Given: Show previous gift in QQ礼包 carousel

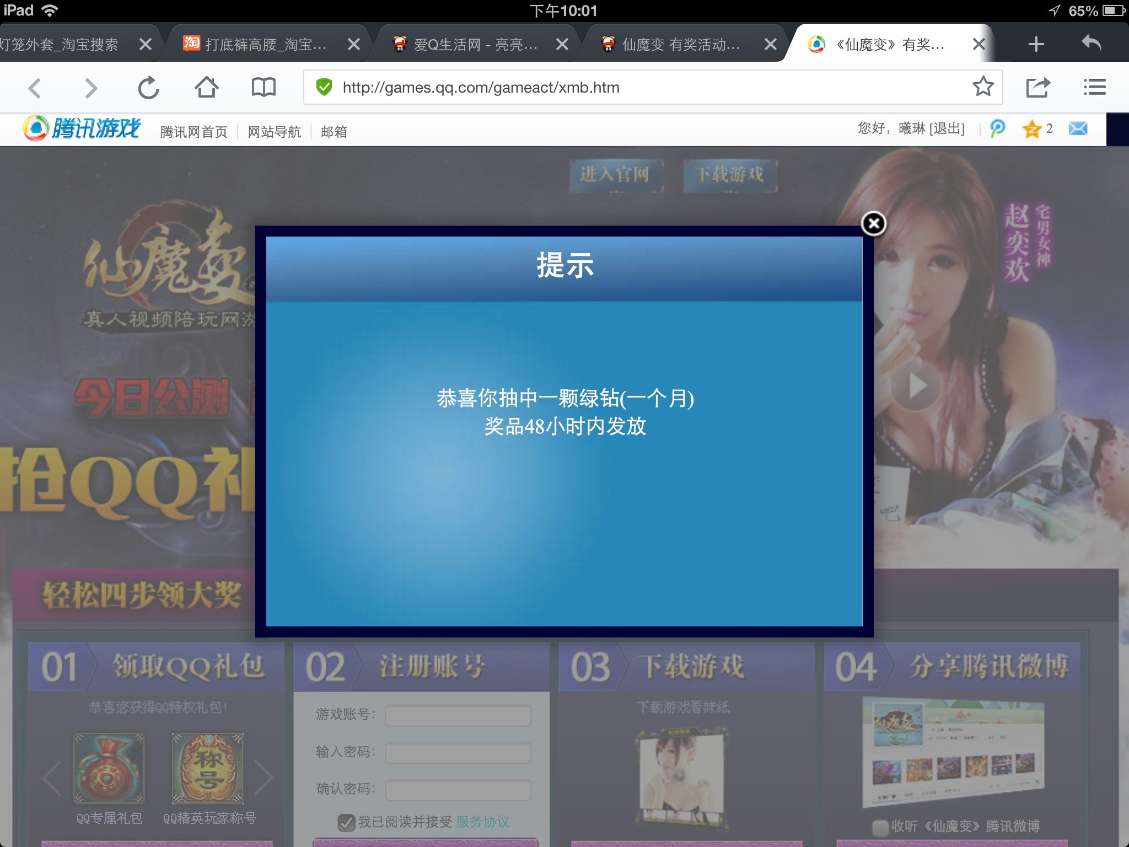Looking at the screenshot, I should pos(52,778).
